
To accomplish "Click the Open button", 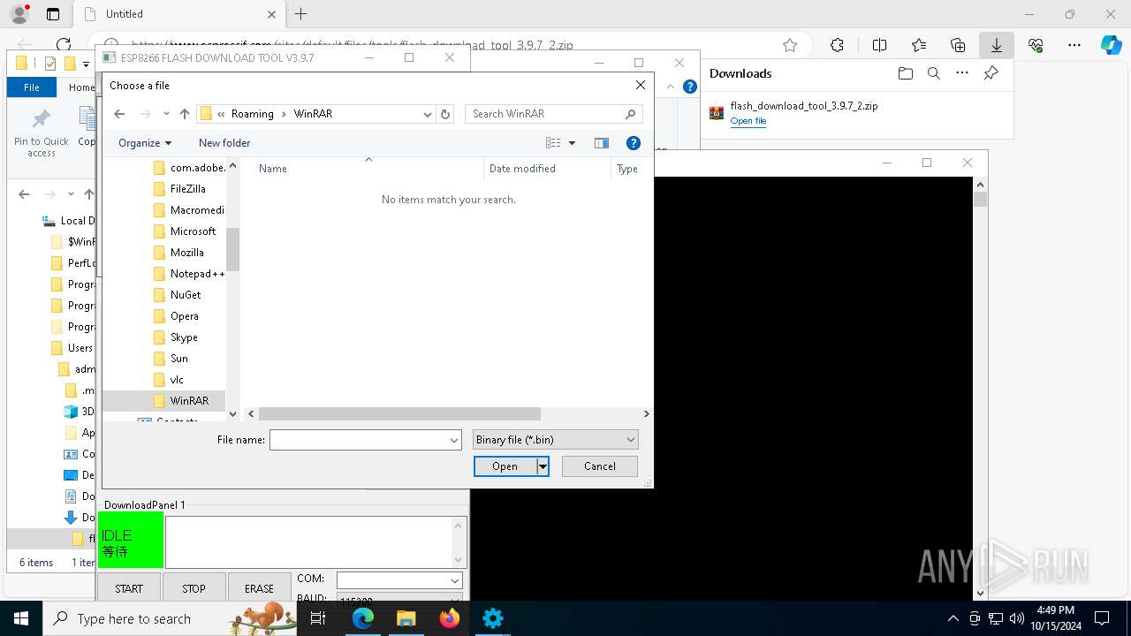I will (505, 466).
